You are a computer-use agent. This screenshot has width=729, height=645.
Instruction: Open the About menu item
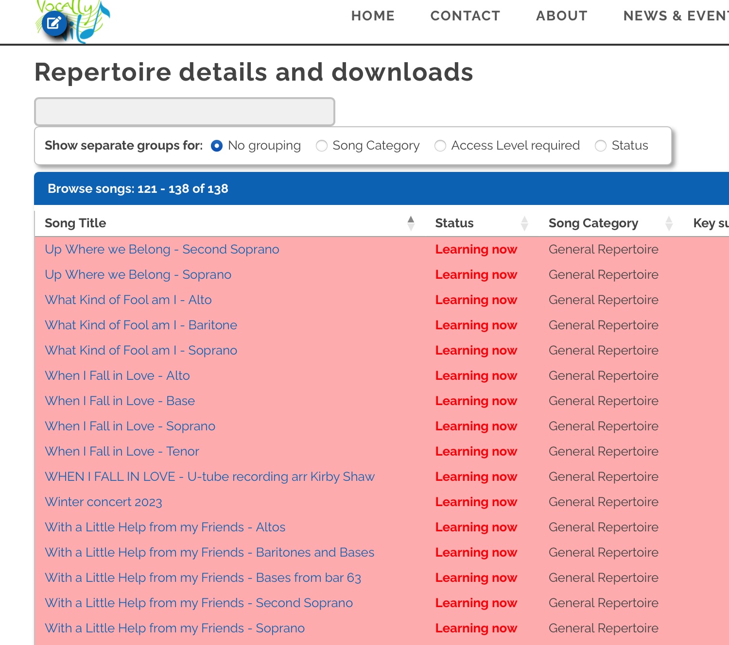[562, 16]
